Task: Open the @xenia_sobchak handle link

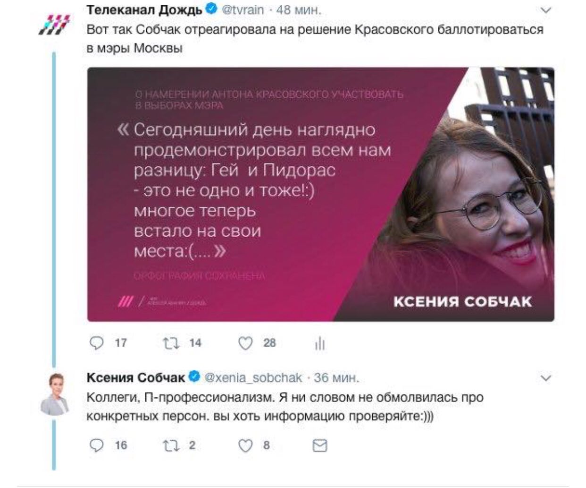Action: 253,378
